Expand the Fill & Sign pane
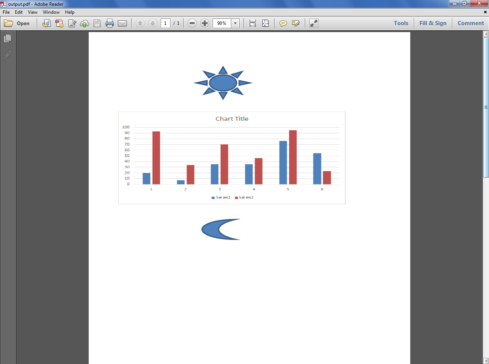 tap(433, 23)
